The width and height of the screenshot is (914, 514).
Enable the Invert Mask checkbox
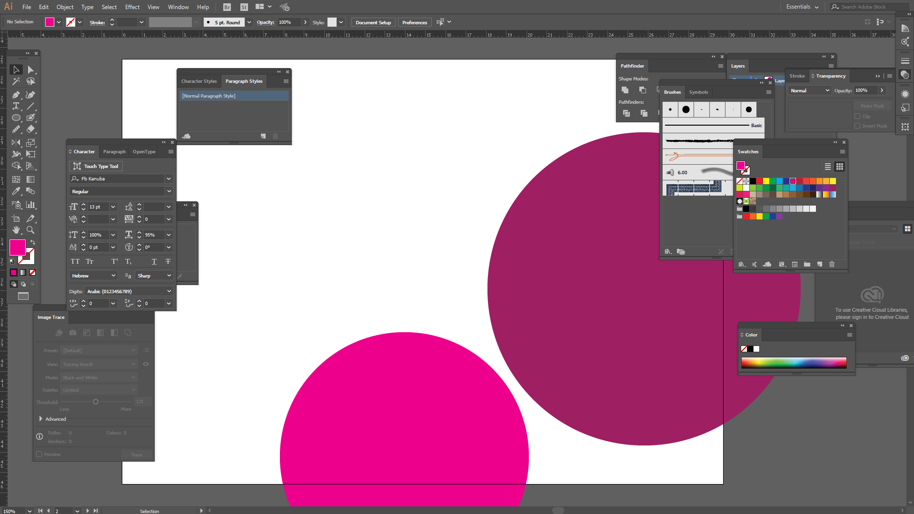[857, 126]
